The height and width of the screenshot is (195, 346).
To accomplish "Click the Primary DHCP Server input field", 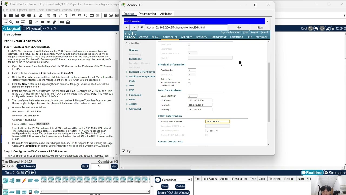I will point(218,122).
